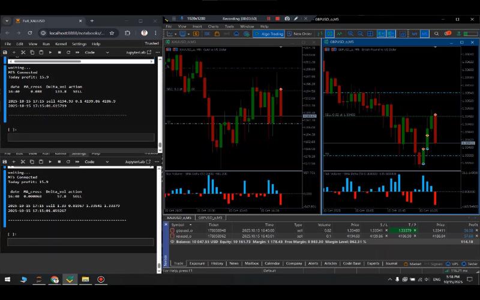
Task: Save the top Jupyter notebook
Action: click(5, 52)
